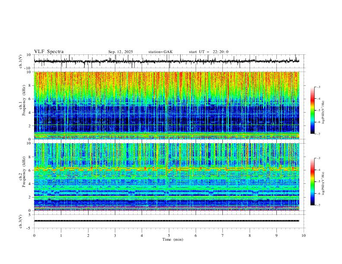Click the 1 minute time axis tick label
The image size is (342, 264).
[x=61, y=236]
